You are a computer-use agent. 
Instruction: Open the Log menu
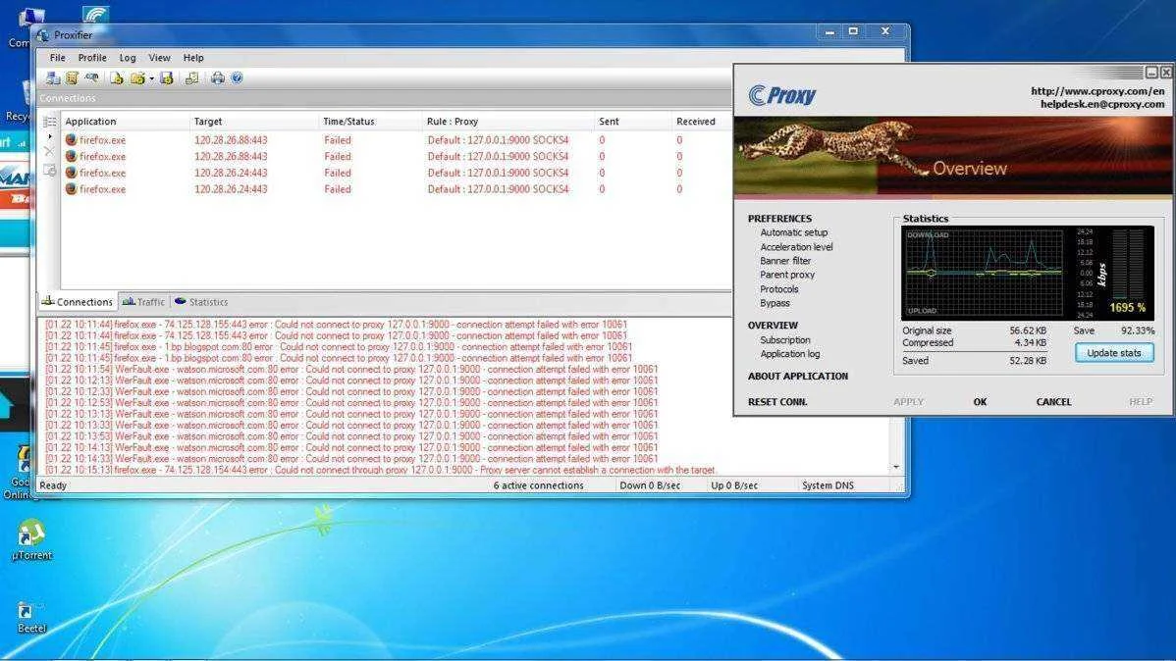[128, 58]
